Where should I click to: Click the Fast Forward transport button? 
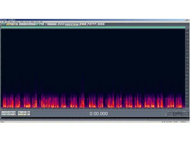(x=9, y=115)
